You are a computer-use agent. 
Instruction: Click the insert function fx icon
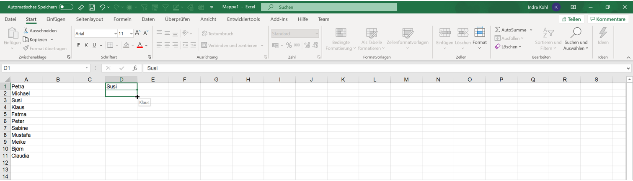point(135,68)
